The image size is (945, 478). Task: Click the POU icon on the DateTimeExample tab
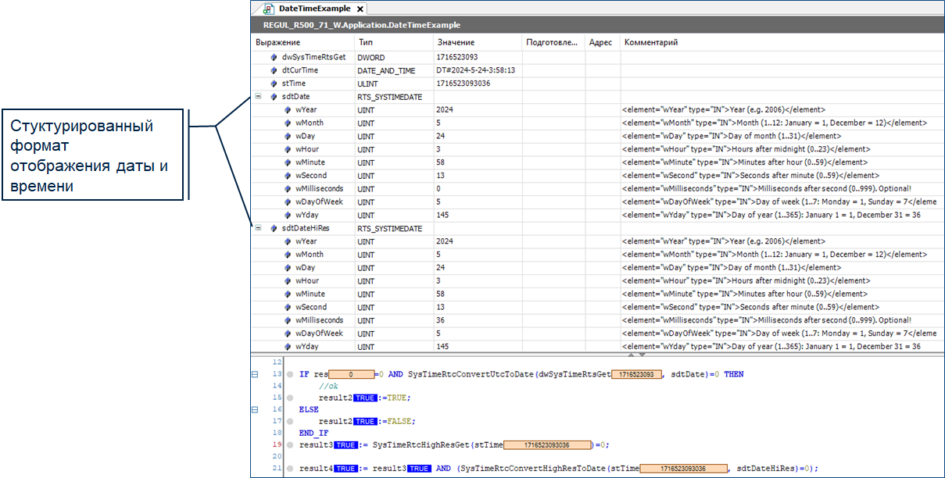pyautogui.click(x=269, y=9)
